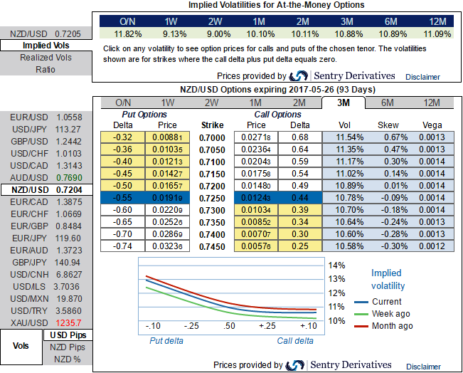
Task: Choose NZD Pips price display
Action: (x=68, y=347)
